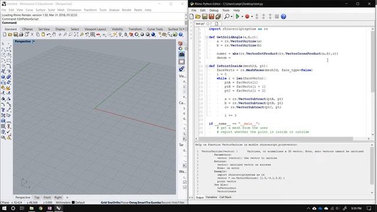Click Open file icon in Python Editor toolbar
The image size is (377, 212).
tap(198, 16)
